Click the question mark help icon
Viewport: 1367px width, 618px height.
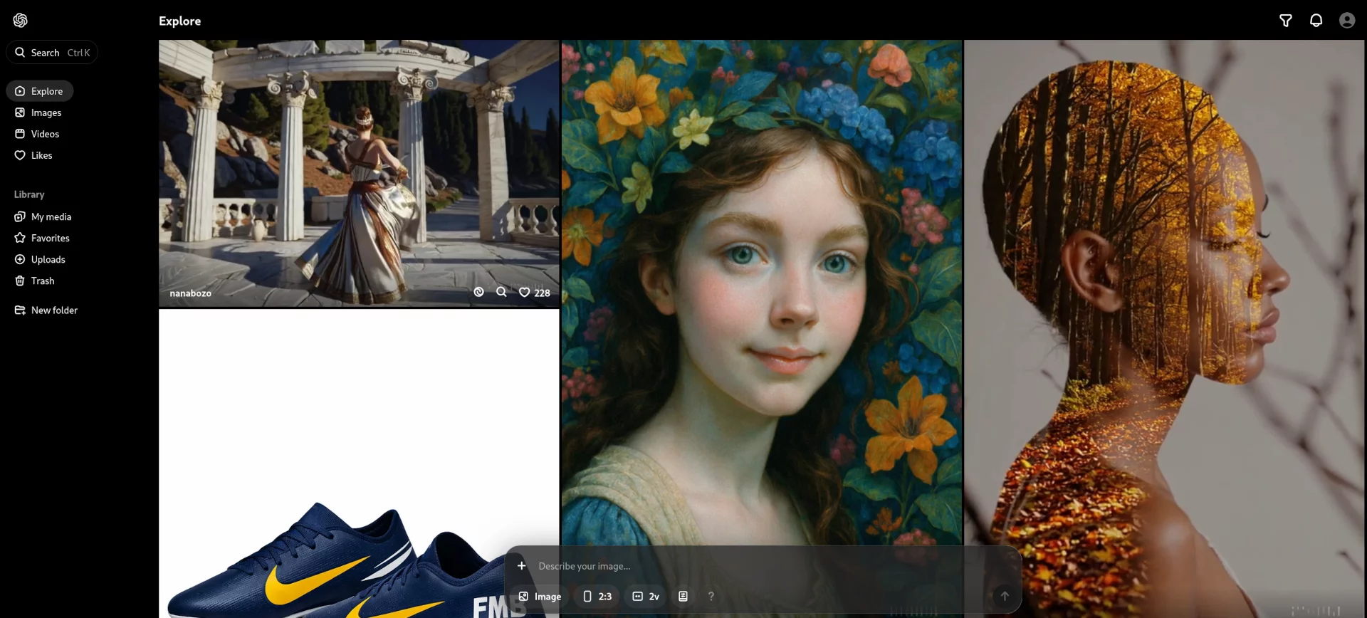(711, 597)
